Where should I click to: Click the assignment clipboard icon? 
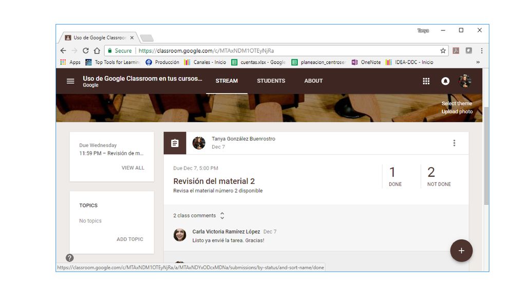click(x=175, y=143)
